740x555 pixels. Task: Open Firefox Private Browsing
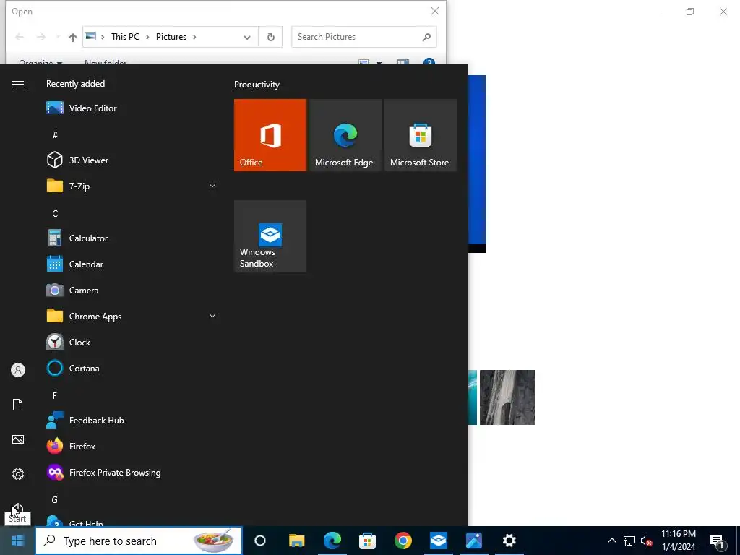tap(132, 473)
